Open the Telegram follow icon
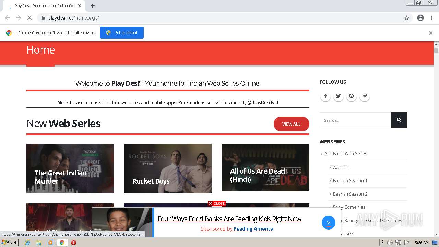 point(365,96)
